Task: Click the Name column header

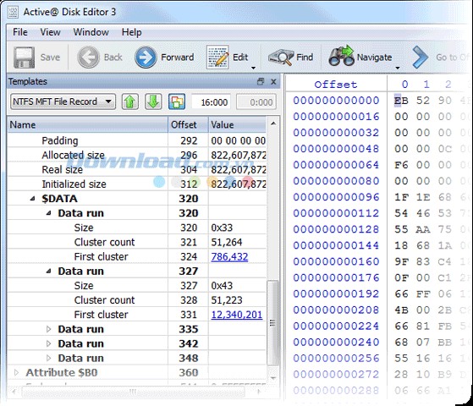Action: [x=87, y=124]
